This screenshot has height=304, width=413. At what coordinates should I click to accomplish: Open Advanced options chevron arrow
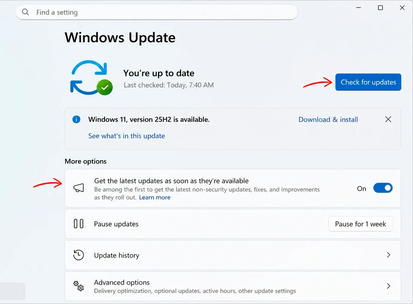tap(389, 286)
